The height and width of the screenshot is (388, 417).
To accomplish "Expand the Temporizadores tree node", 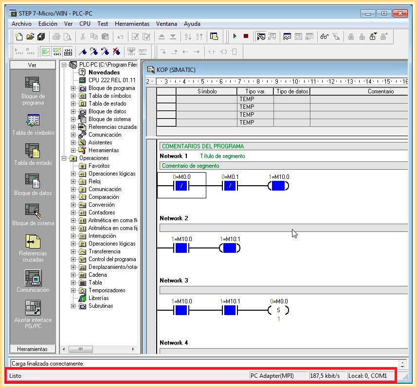I will 73,290.
